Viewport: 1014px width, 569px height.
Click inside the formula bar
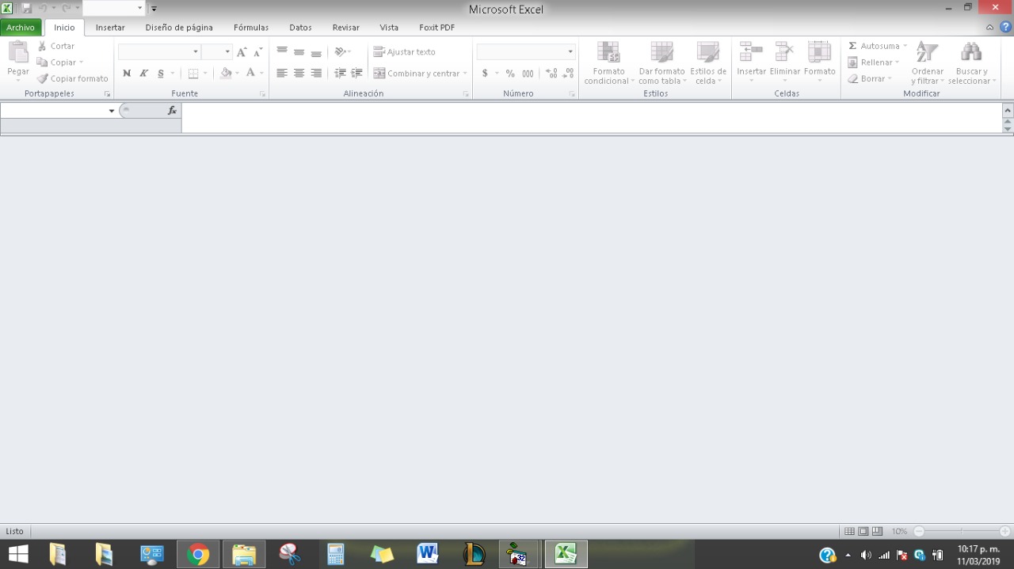pos(592,118)
